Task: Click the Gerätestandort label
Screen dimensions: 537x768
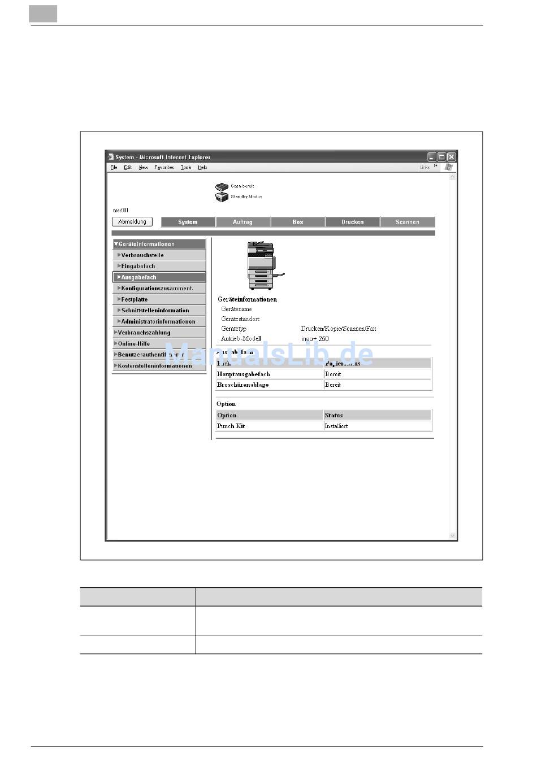Action: (240, 319)
